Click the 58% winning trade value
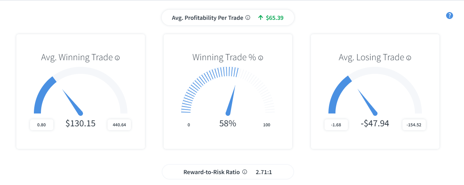 (x=228, y=123)
